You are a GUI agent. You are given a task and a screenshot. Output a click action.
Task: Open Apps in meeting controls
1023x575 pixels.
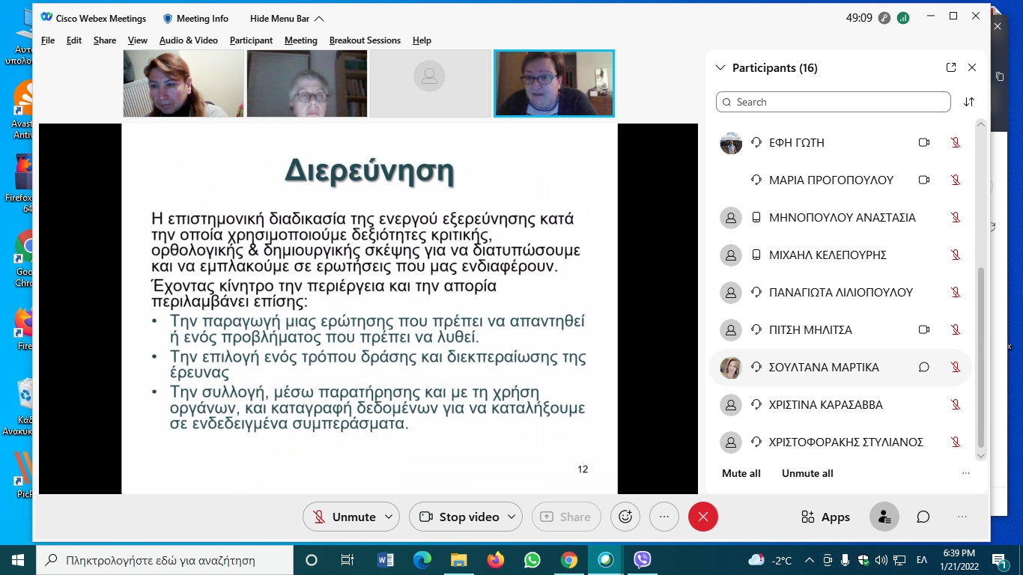pos(825,517)
